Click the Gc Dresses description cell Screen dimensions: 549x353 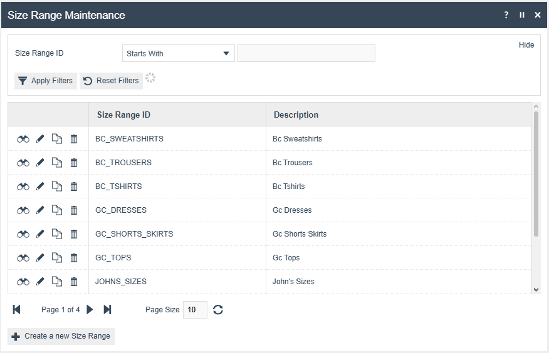(x=399, y=210)
